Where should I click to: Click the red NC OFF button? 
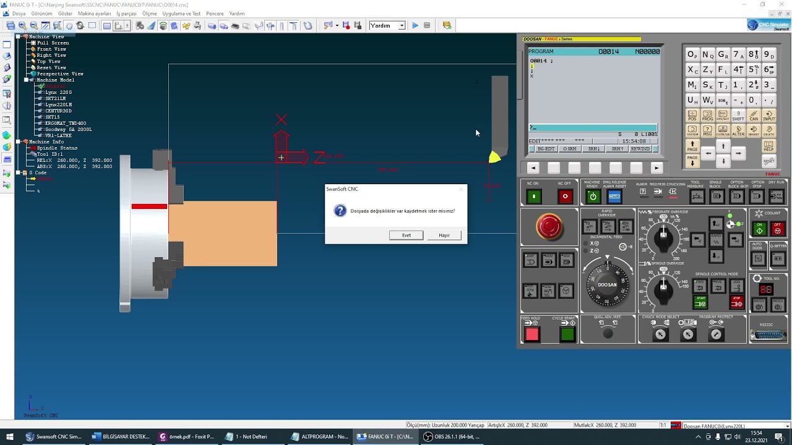566,197
